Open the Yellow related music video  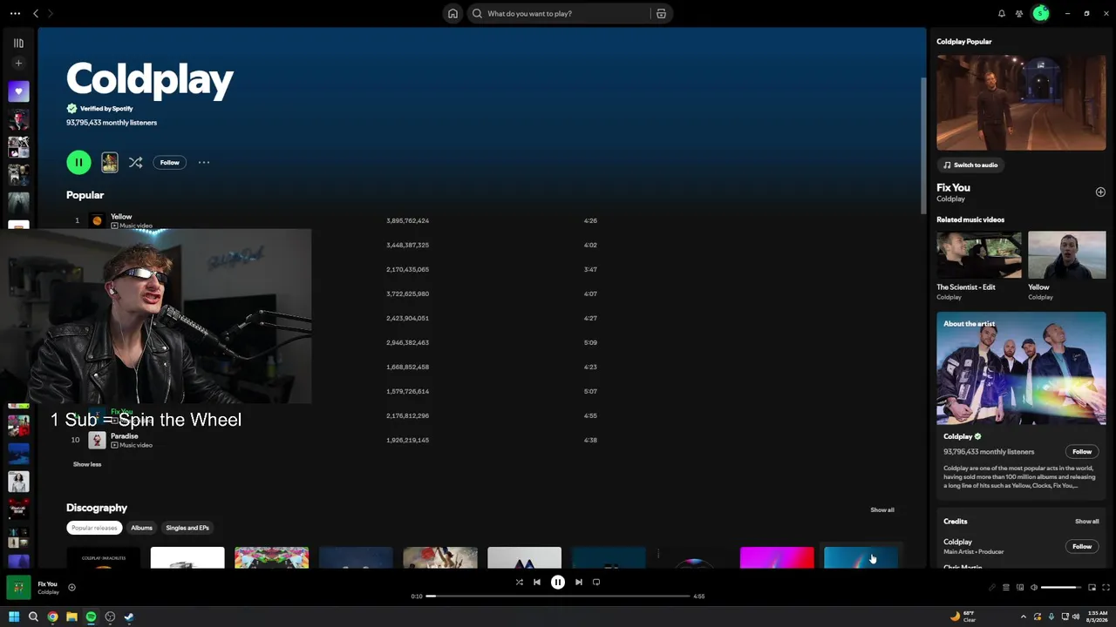[1066, 255]
